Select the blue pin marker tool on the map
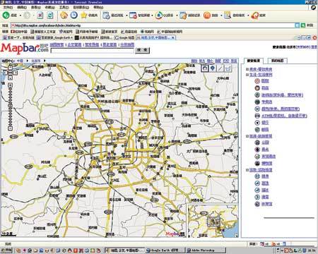This screenshot has width=318, height=254. pyautogui.click(x=213, y=68)
